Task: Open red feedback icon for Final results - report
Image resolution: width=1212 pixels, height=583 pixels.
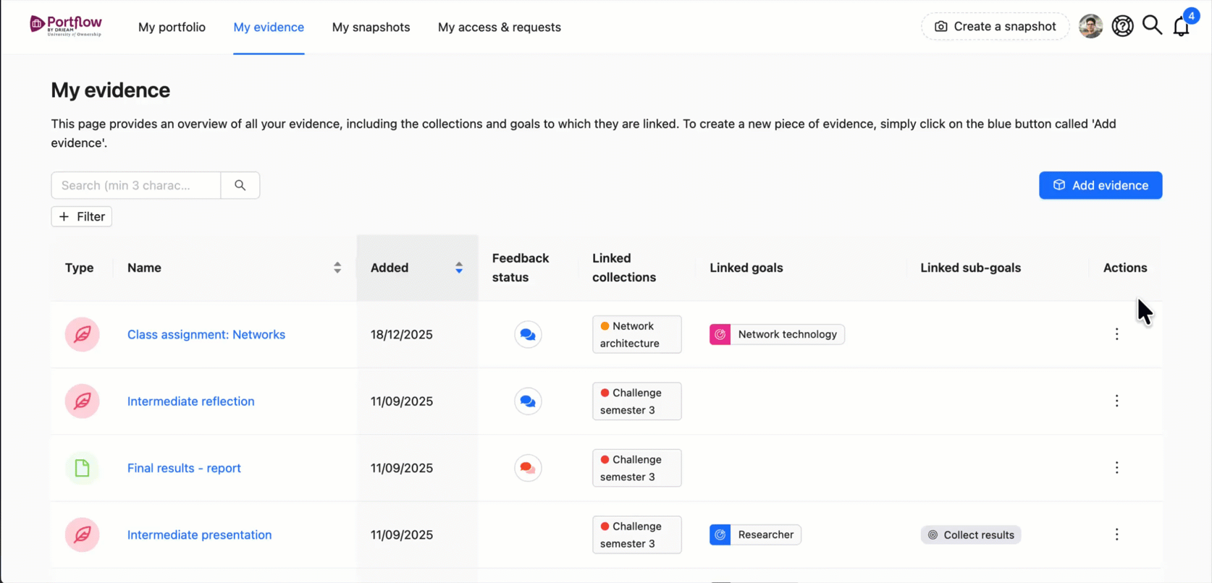Action: (x=528, y=468)
